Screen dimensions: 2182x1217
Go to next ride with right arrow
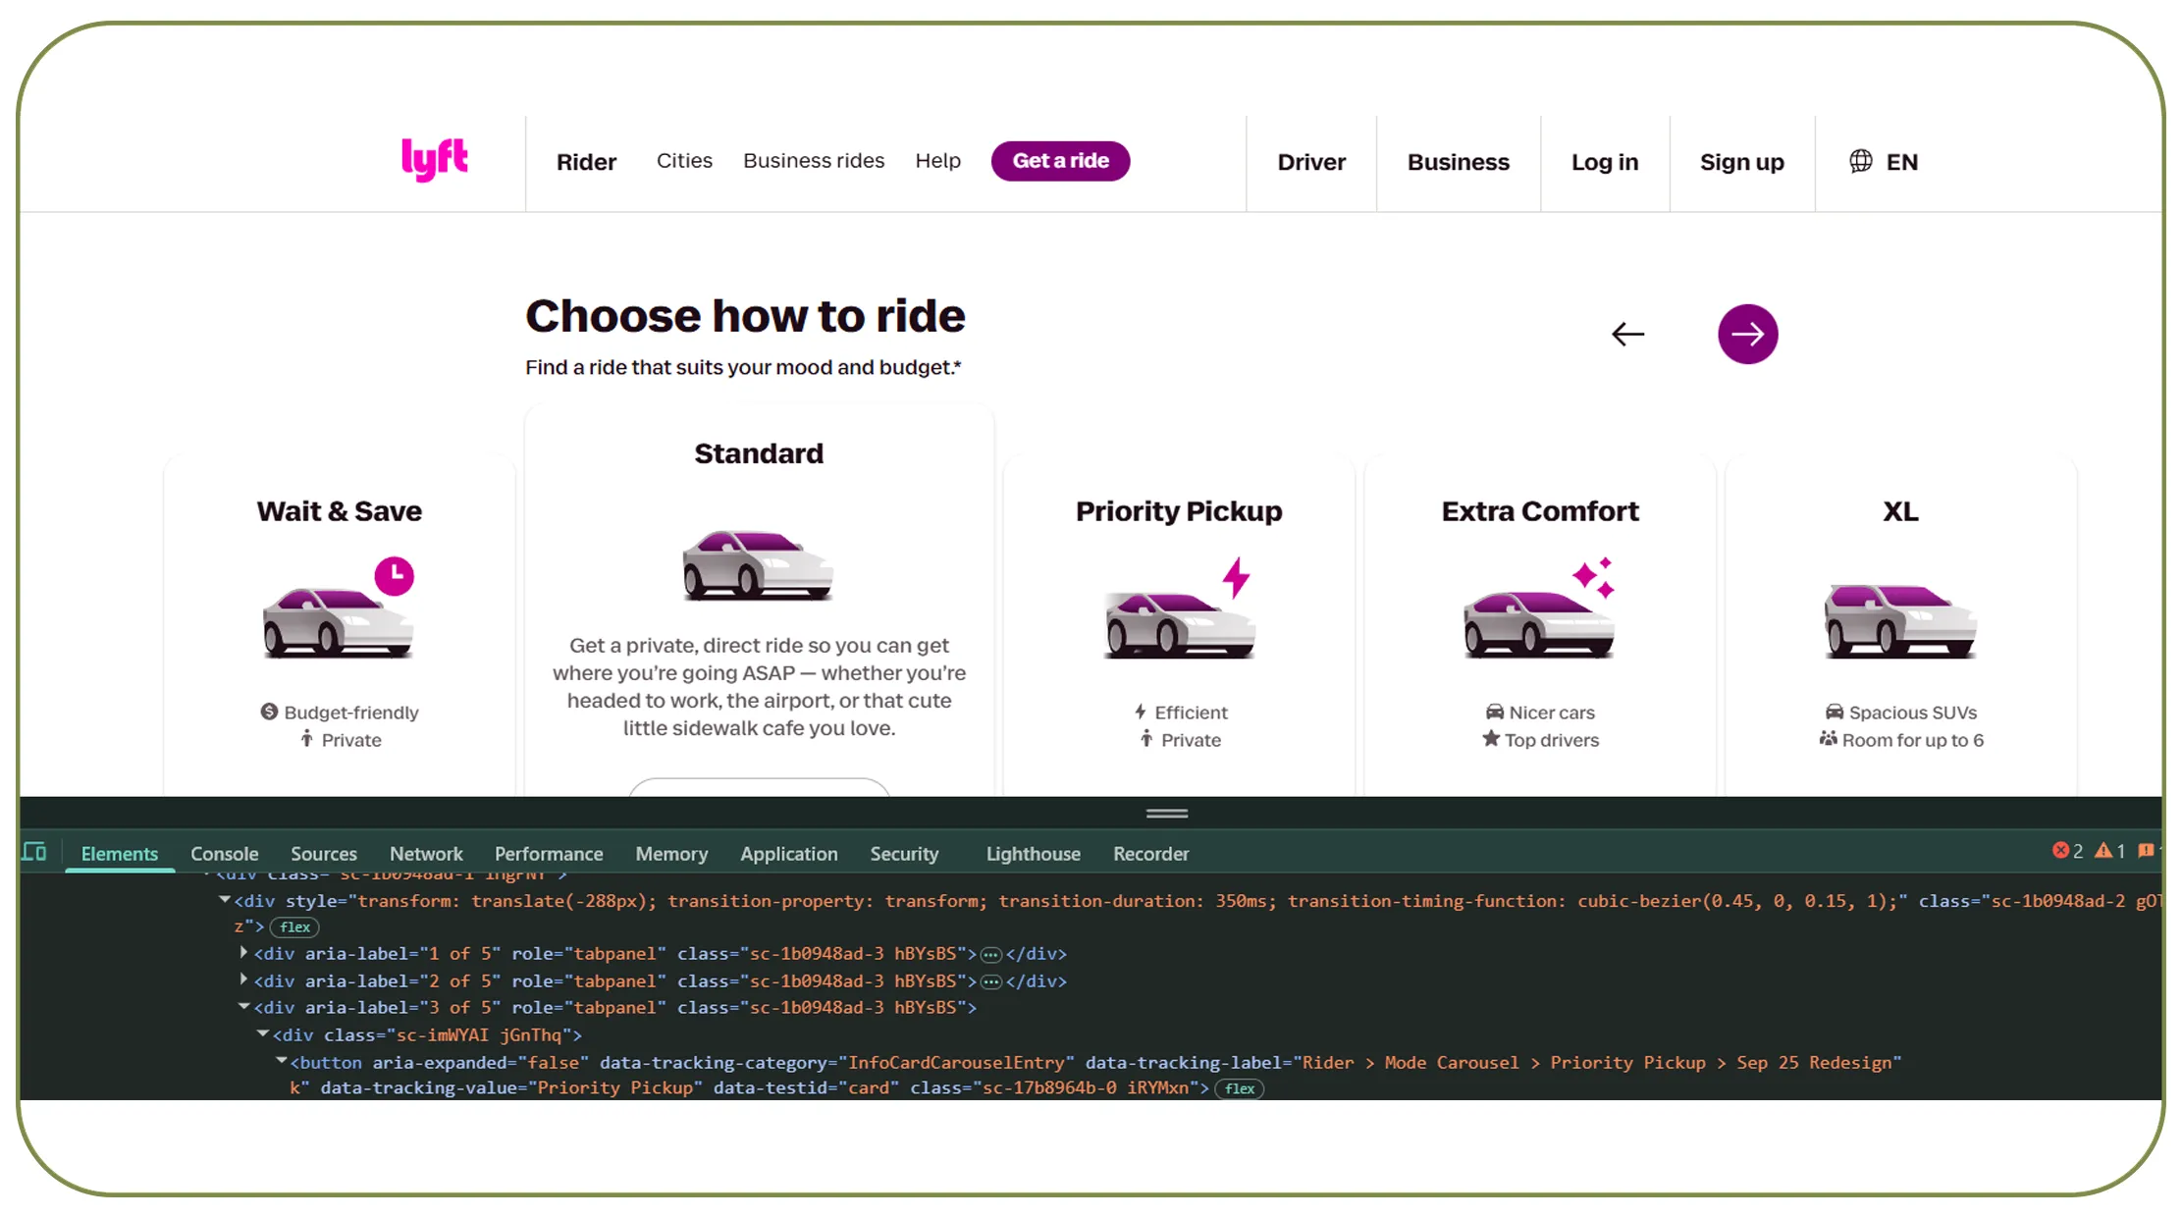point(1747,335)
